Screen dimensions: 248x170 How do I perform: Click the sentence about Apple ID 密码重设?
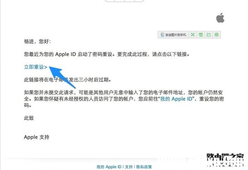107,54
